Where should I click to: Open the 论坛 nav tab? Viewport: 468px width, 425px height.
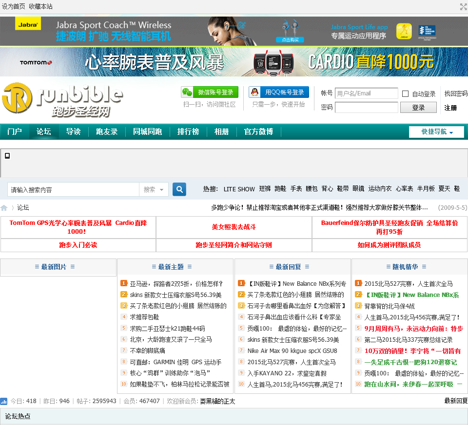[43, 131]
